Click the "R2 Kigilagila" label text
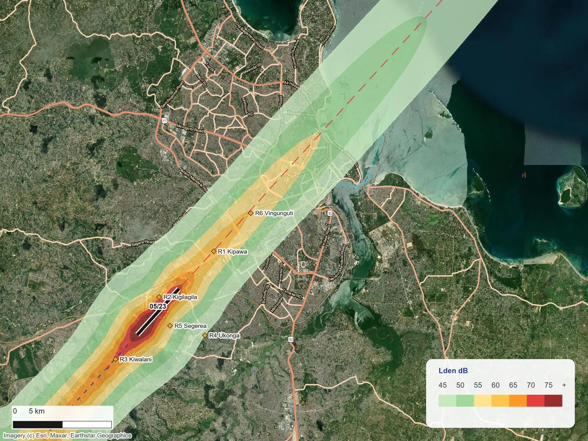The height and width of the screenshot is (441, 588). 180,297
